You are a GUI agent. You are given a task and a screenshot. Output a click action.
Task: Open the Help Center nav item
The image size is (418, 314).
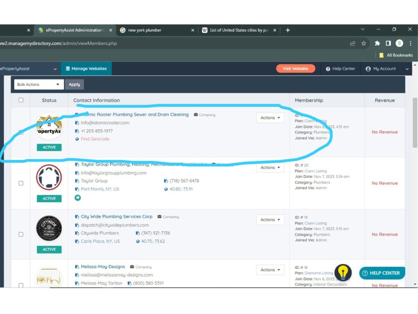click(340, 69)
